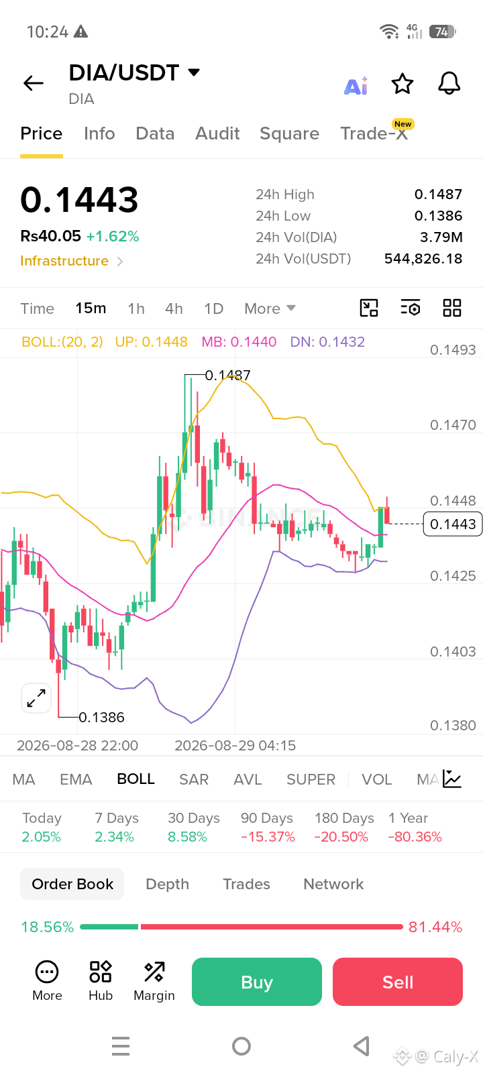Open the Order Book tab
Screen dimensions: 483x1073
pyautogui.click(x=72, y=884)
